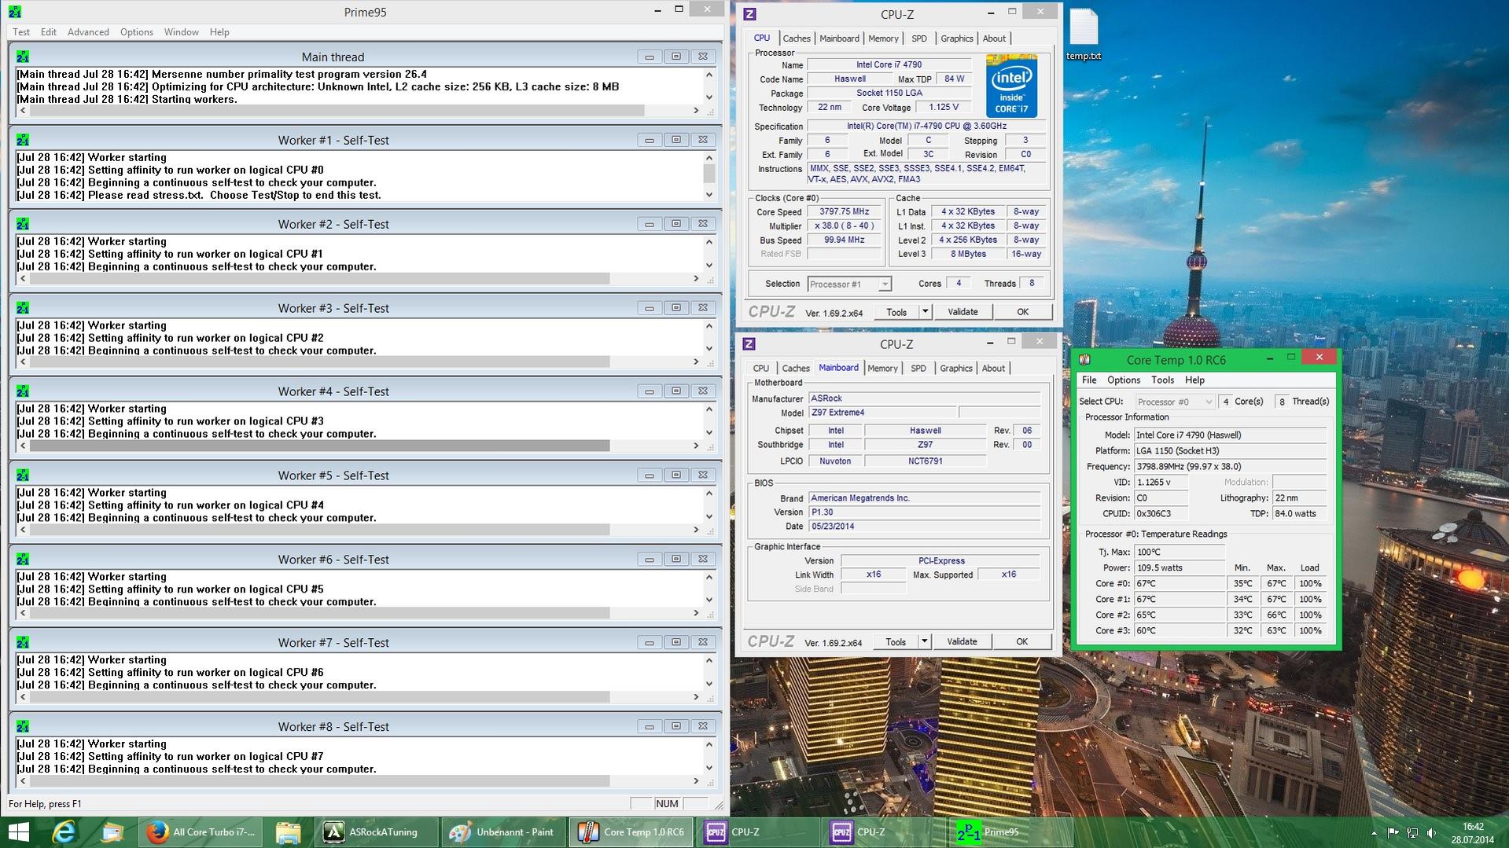Open Tools dropdown arrow in upper CPU-Z
The height and width of the screenshot is (848, 1509).
tap(925, 312)
